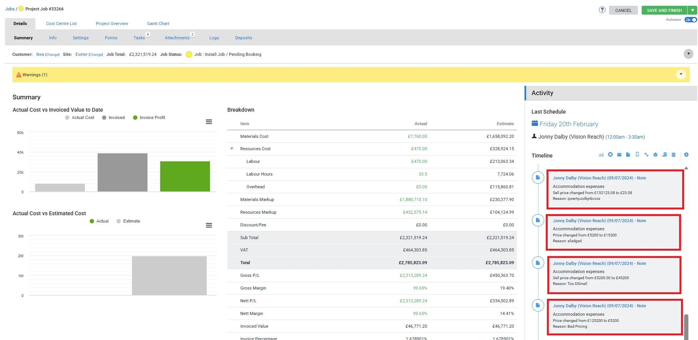
Task: Open Ikea customer link
Action: pos(40,54)
